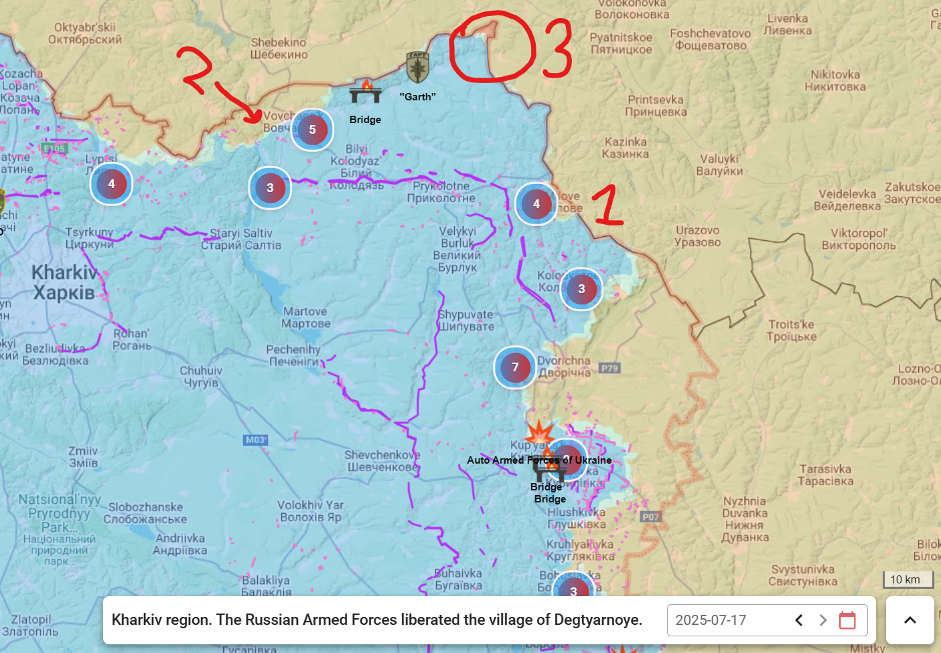Click the Oktyabr'skii label
This screenshot has width=941, height=653.
[x=85, y=33]
